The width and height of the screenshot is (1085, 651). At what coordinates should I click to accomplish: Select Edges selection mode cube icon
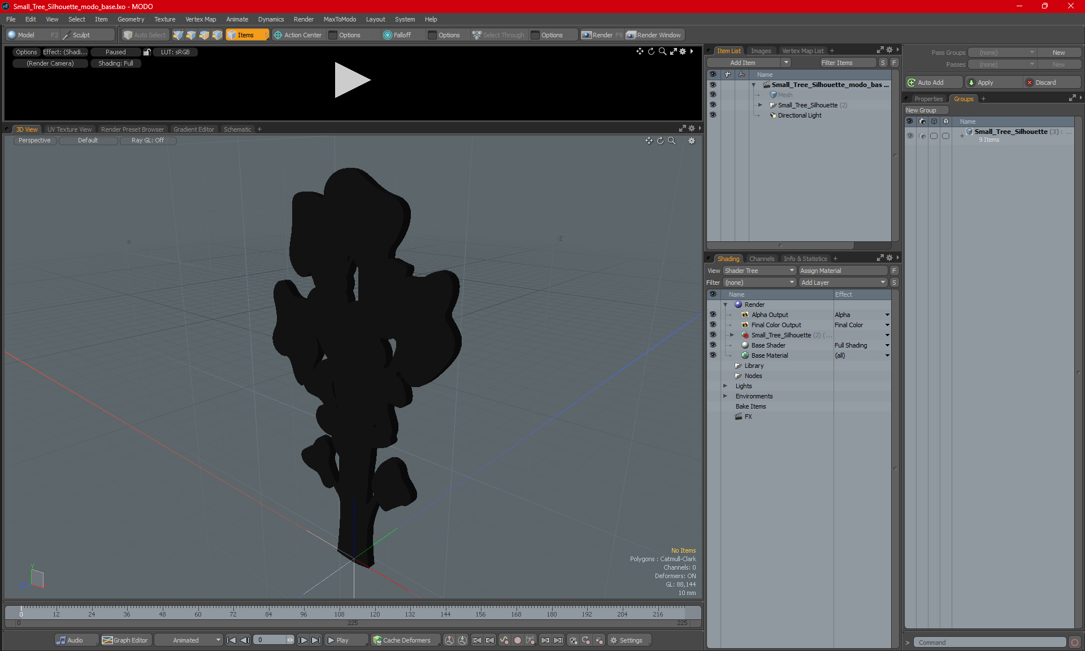(x=191, y=35)
